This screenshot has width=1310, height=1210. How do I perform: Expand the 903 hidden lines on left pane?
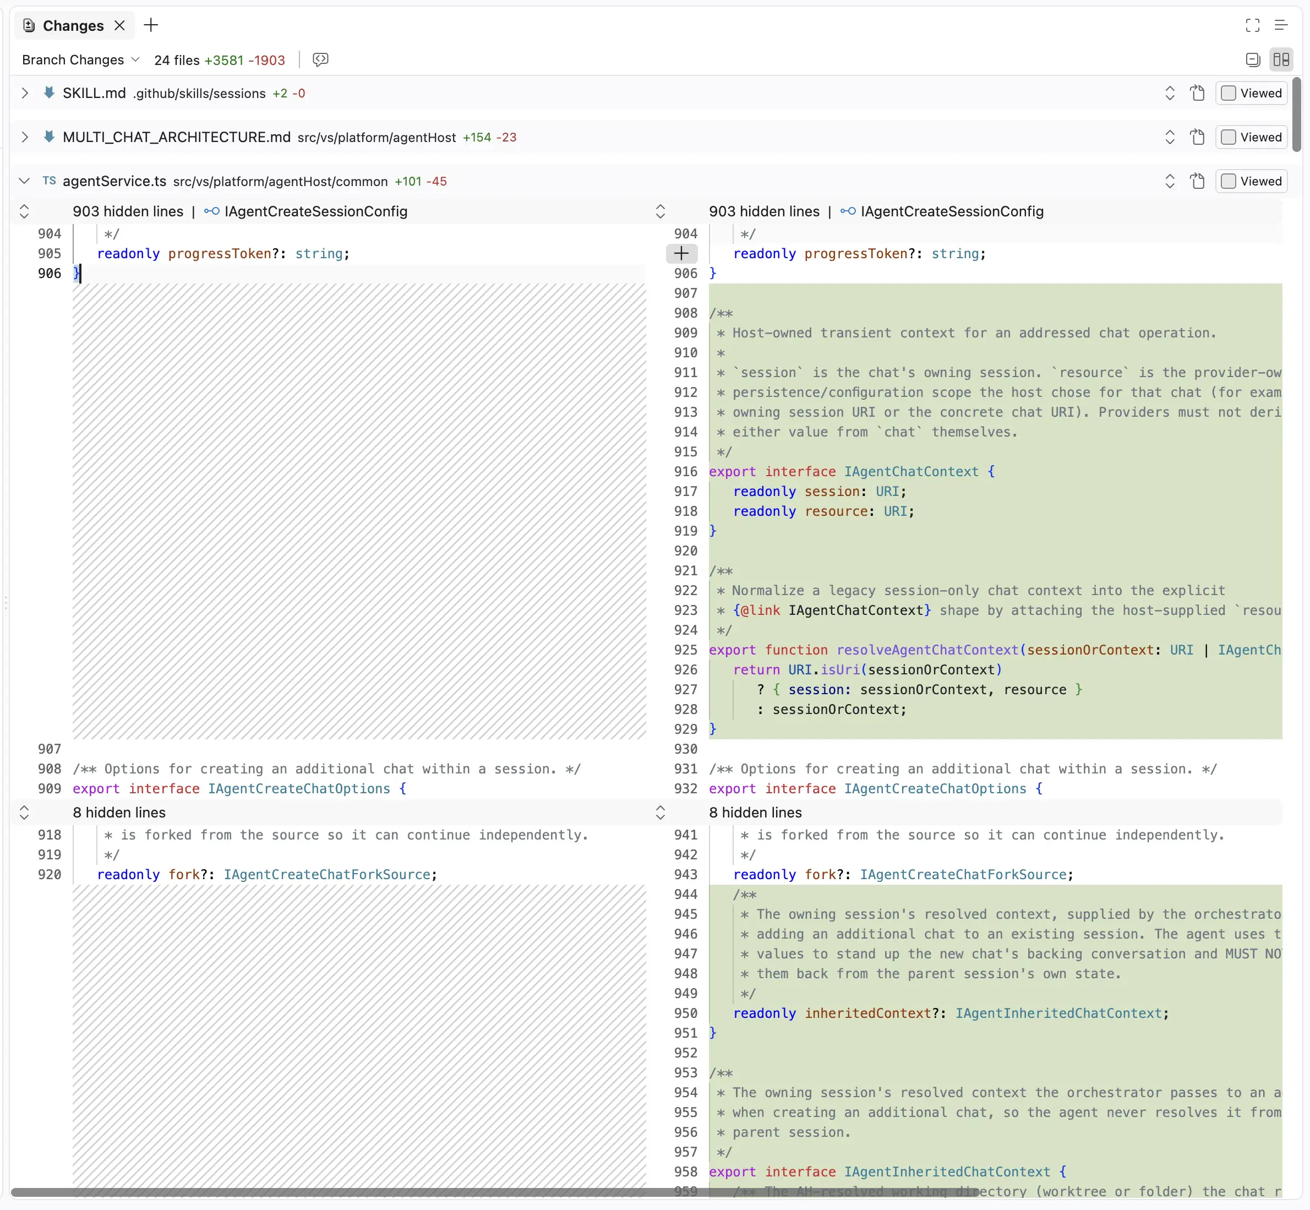(24, 211)
